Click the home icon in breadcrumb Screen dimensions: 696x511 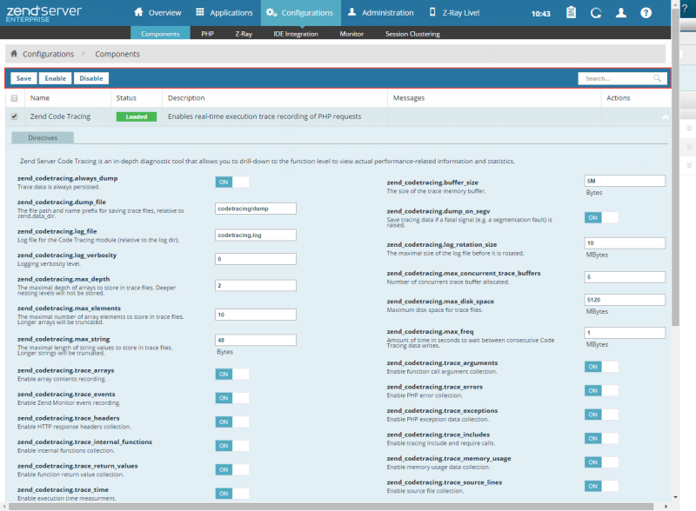click(14, 54)
